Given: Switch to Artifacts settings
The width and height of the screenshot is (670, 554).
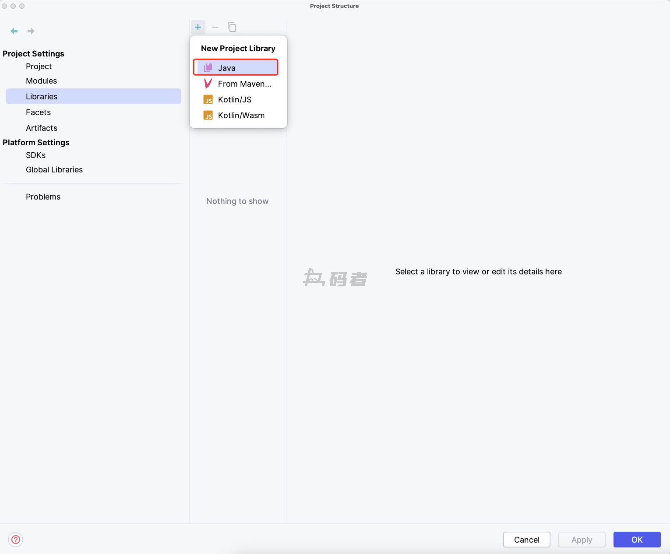Looking at the screenshot, I should [42, 128].
